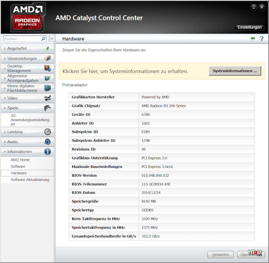Pin this page using green pin in header
Viewport: 269px width, 263px height.
[x=252, y=38]
